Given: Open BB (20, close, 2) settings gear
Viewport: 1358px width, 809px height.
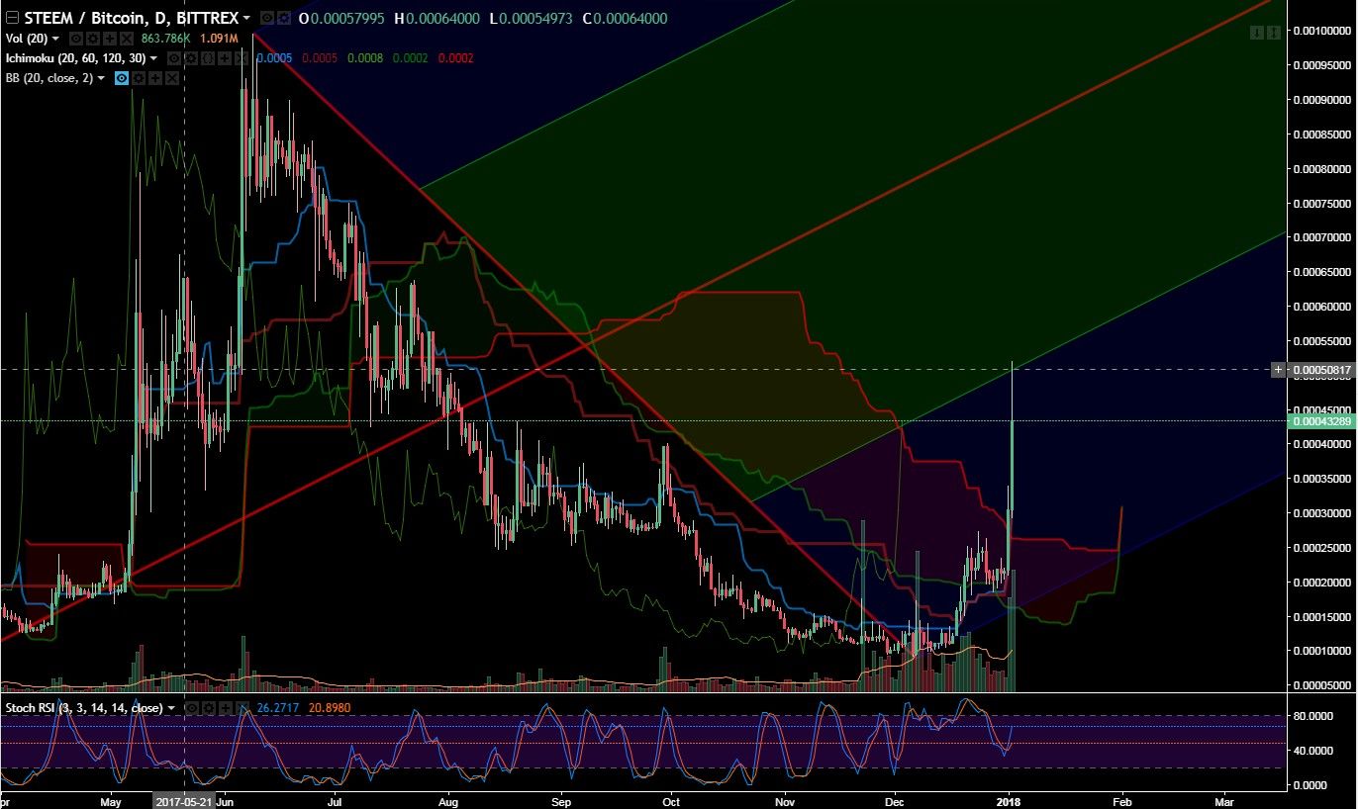Looking at the screenshot, I should (x=139, y=78).
